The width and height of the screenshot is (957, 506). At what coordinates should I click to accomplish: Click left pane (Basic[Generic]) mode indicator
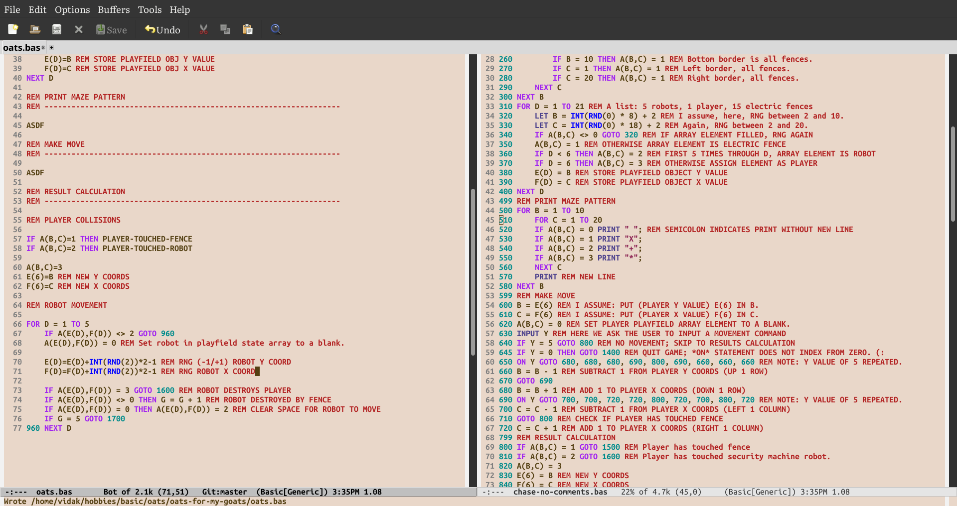tap(292, 492)
